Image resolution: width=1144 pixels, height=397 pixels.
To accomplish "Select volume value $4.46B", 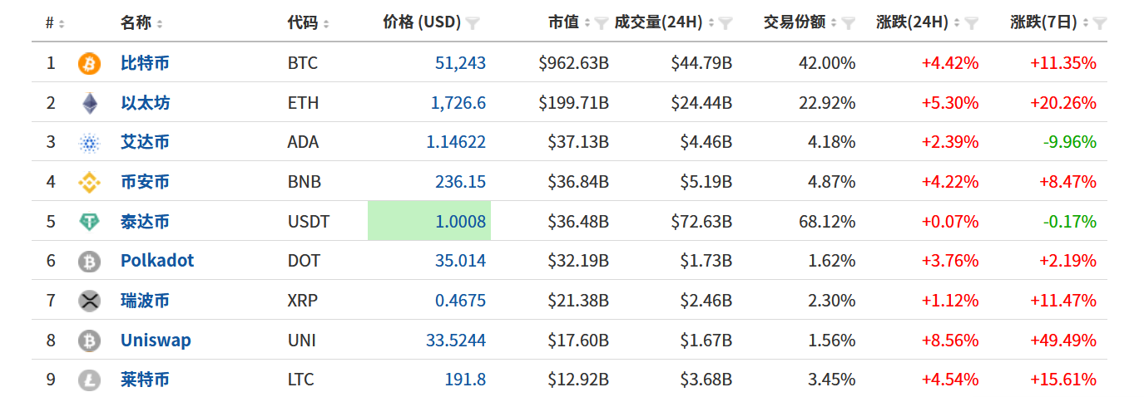I will [x=706, y=142].
